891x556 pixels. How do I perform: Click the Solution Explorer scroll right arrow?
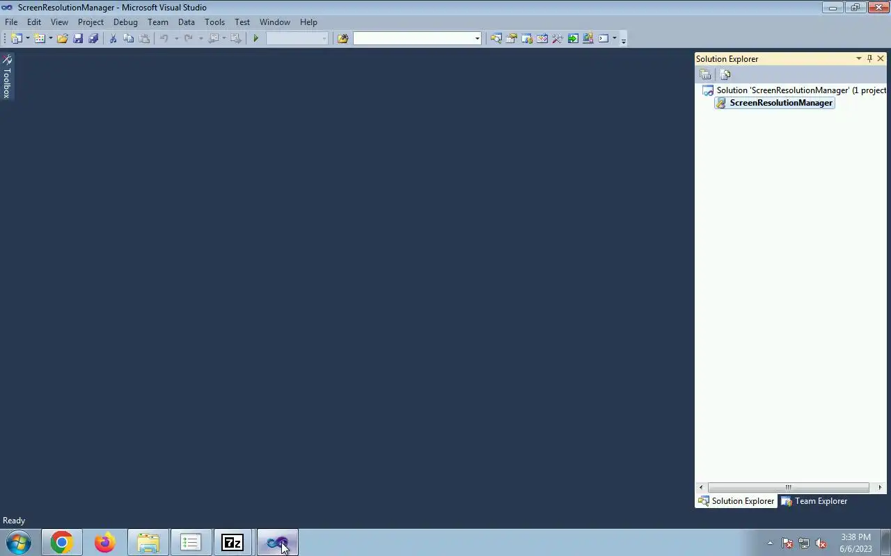880,487
